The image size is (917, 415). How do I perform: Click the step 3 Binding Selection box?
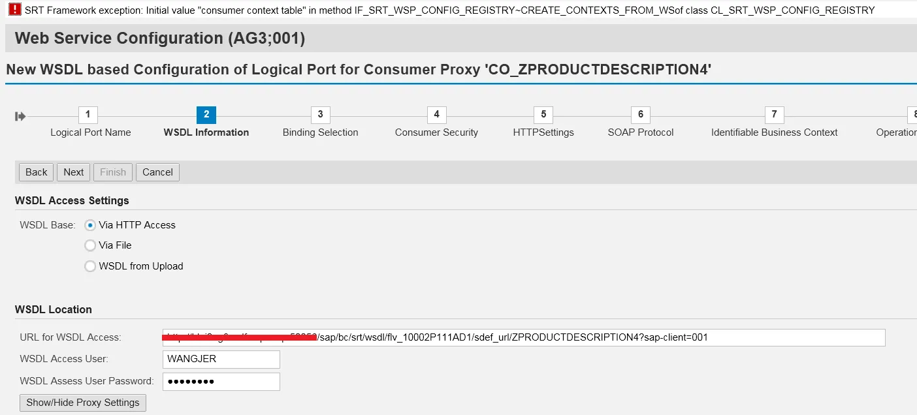pyautogui.click(x=319, y=114)
